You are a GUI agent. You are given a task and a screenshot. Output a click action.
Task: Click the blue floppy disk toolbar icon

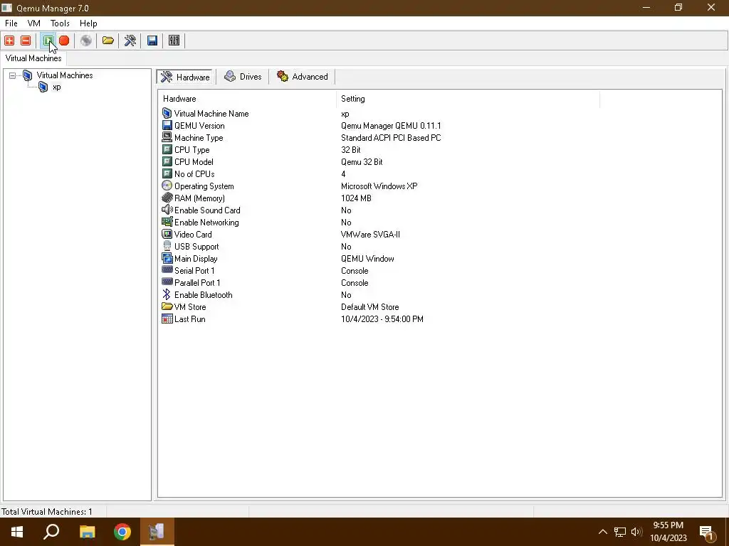(152, 41)
